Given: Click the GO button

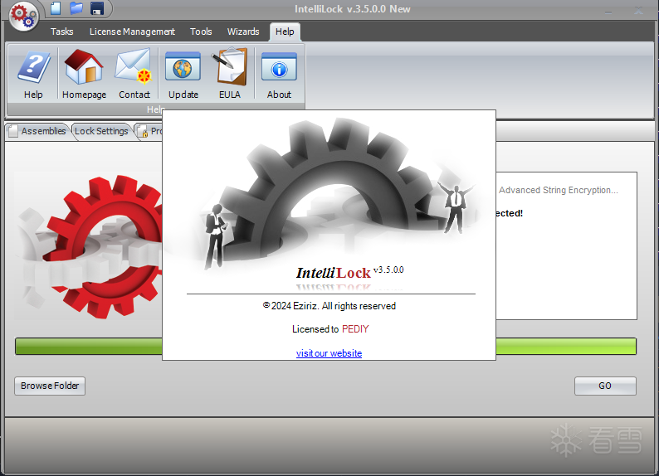Looking at the screenshot, I should tap(605, 386).
